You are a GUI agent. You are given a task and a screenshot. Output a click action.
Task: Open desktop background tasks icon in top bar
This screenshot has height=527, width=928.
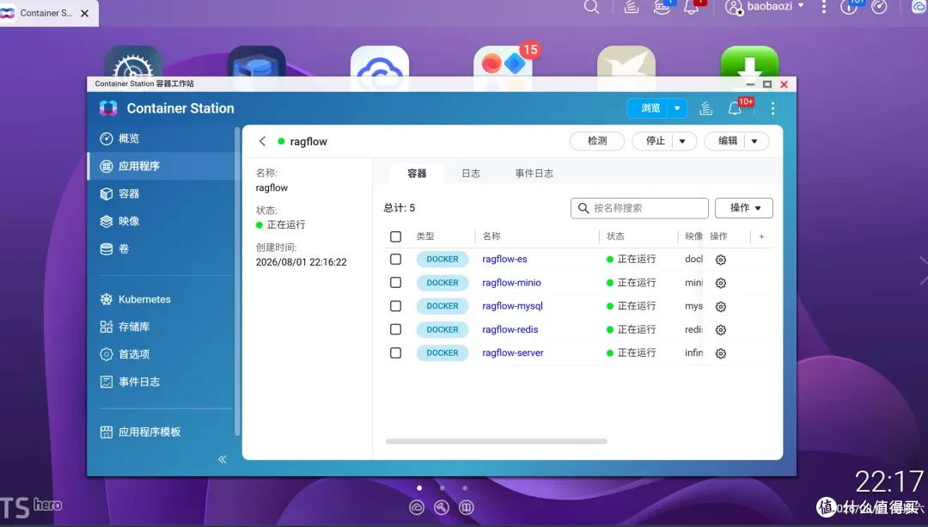[x=631, y=7]
